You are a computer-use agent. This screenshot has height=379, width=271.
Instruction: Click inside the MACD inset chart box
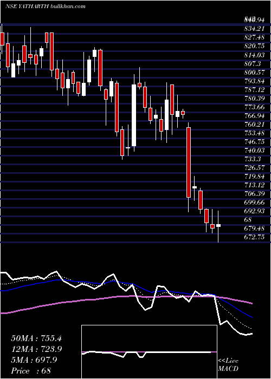149,352
